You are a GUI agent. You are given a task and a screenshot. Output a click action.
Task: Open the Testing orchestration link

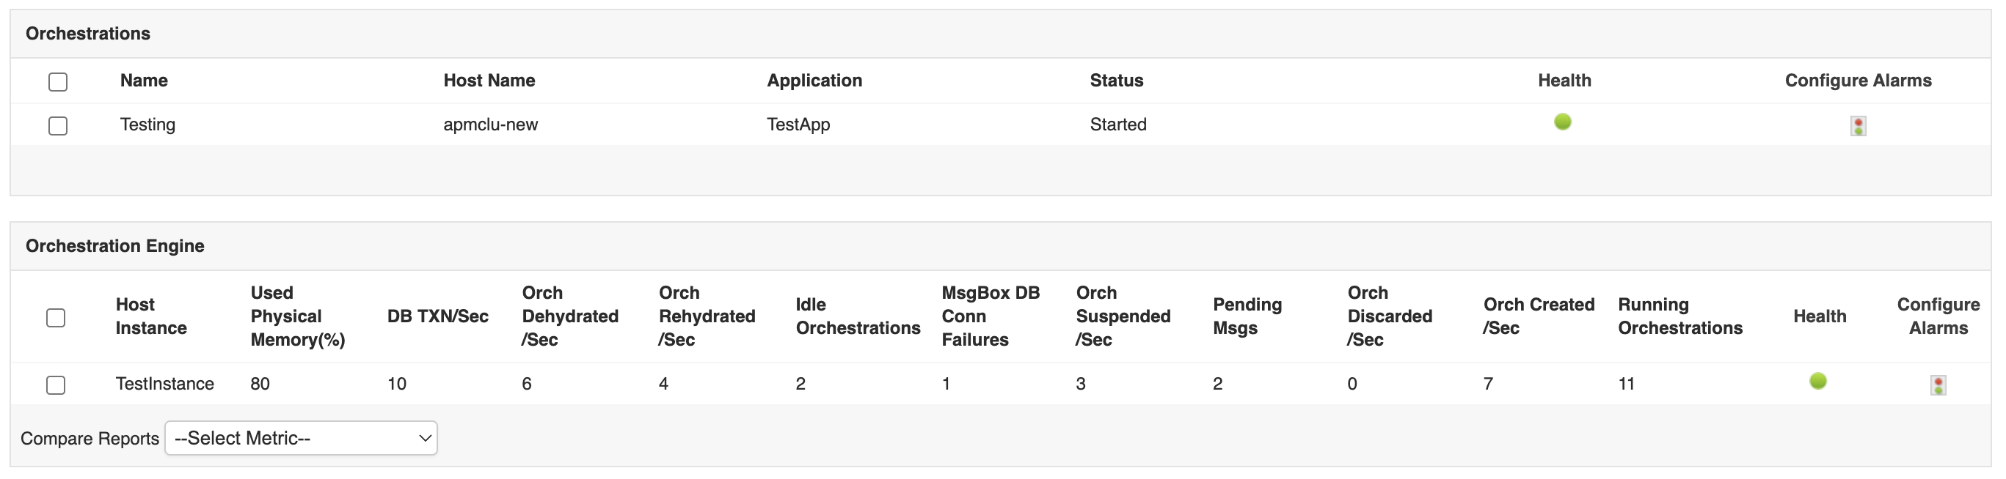[x=147, y=125]
